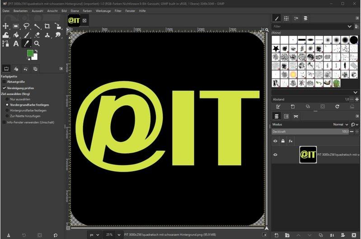Select the Color Picker pipette tool

click(27, 44)
